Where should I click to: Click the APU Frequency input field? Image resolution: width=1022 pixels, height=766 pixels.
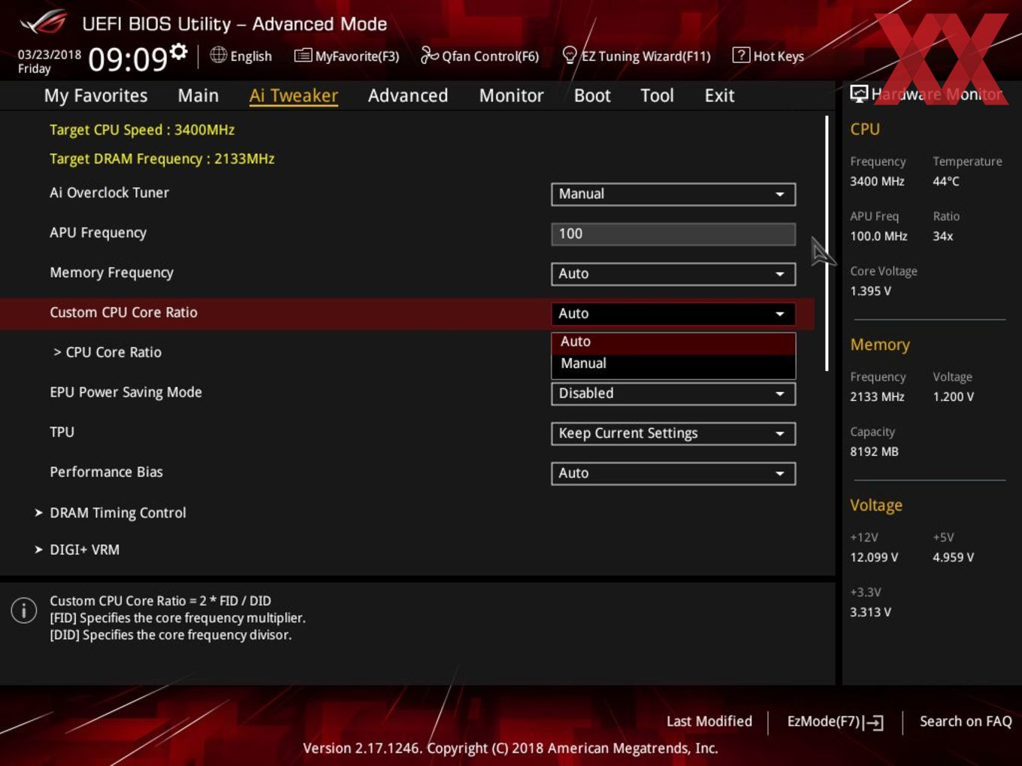(x=673, y=234)
